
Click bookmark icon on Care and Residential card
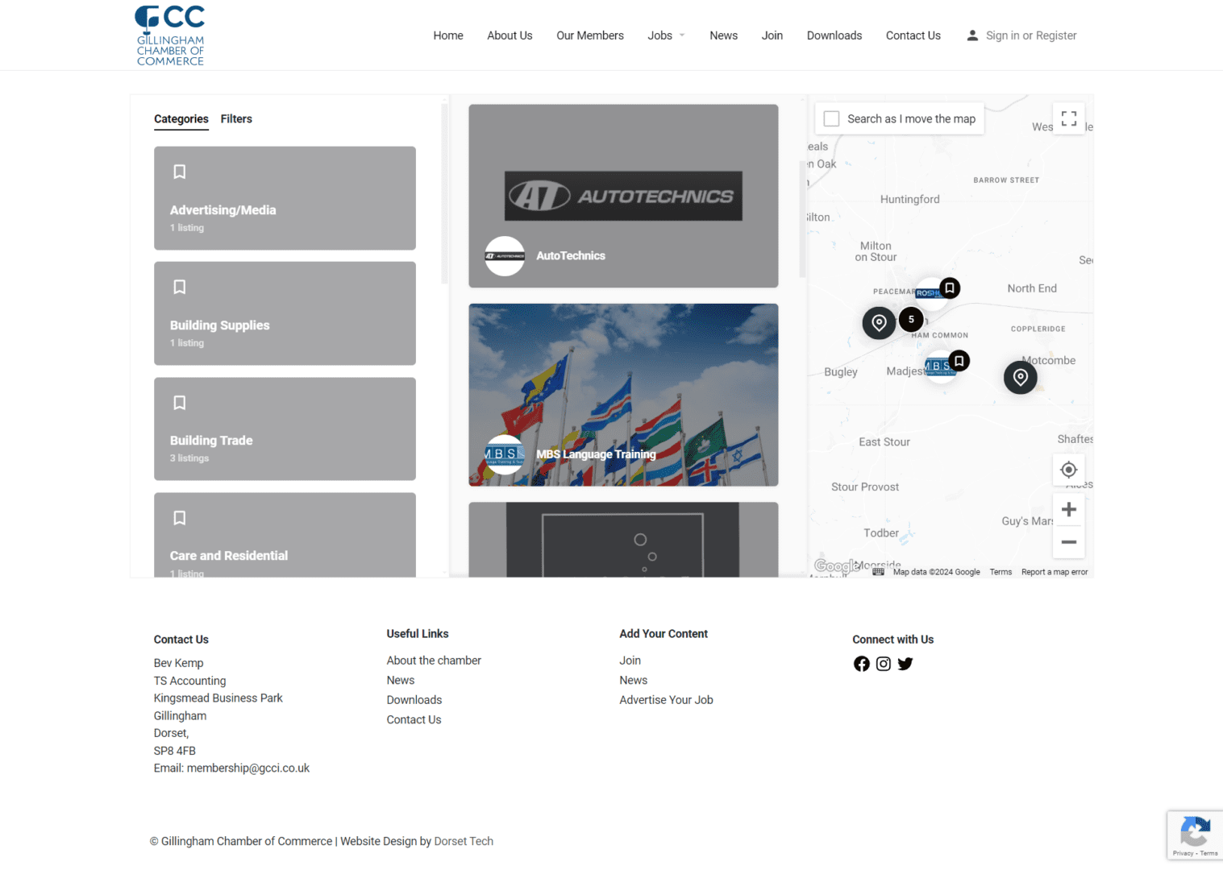[180, 518]
